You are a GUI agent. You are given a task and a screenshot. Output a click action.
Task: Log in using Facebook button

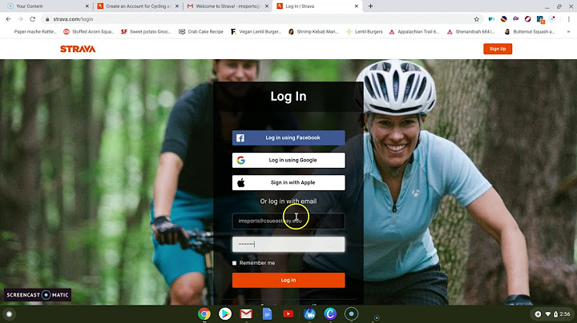coord(288,138)
